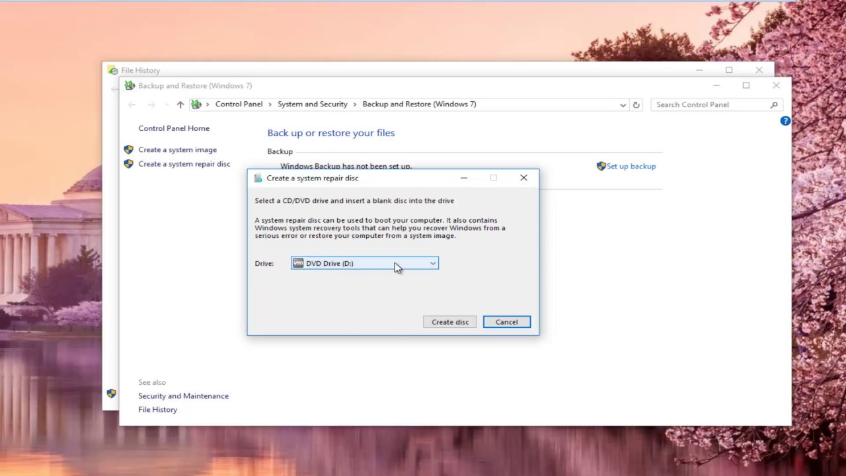The height and width of the screenshot is (476, 846).
Task: Click the Forward navigation arrow
Action: 151,104
